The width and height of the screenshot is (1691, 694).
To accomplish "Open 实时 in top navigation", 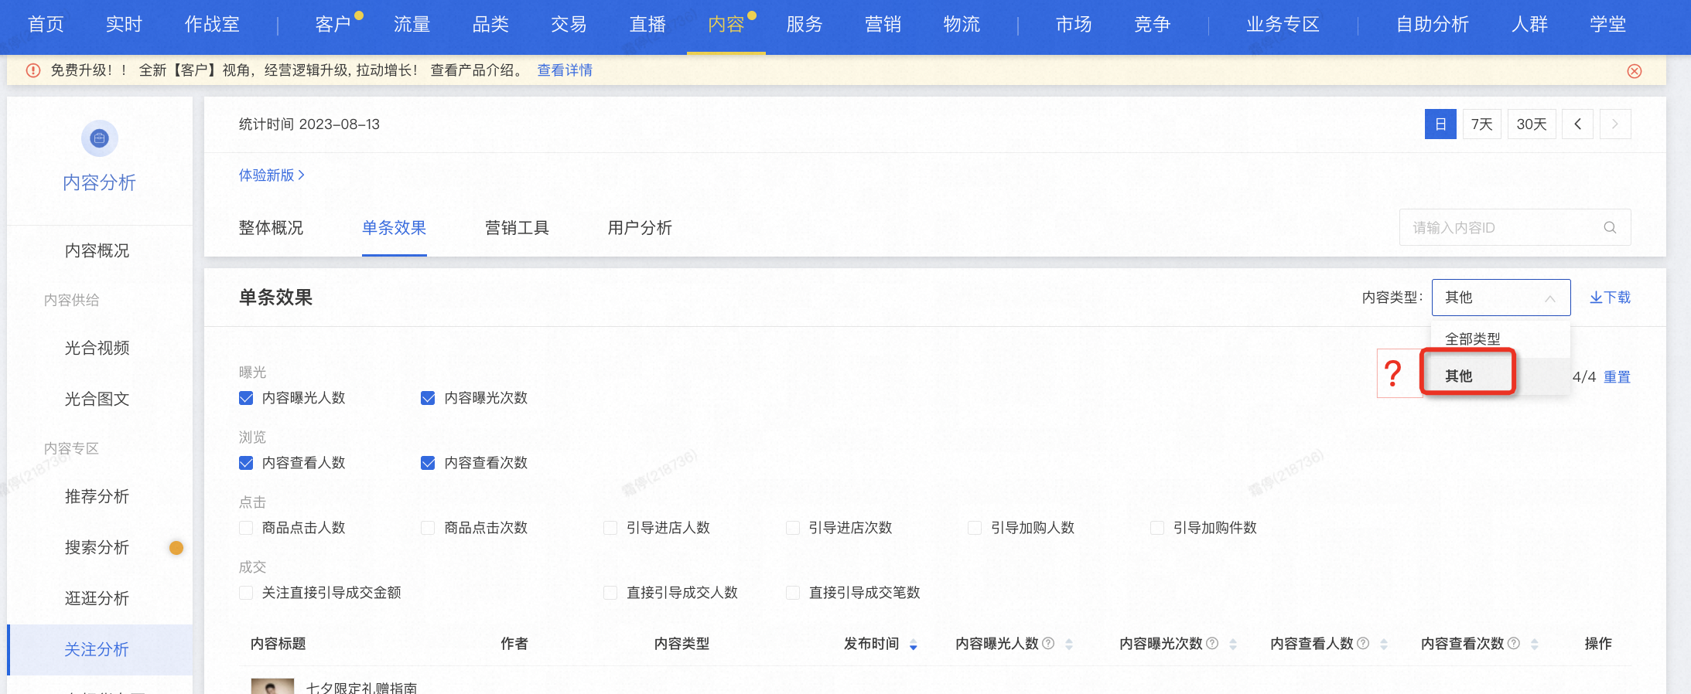I will point(124,25).
